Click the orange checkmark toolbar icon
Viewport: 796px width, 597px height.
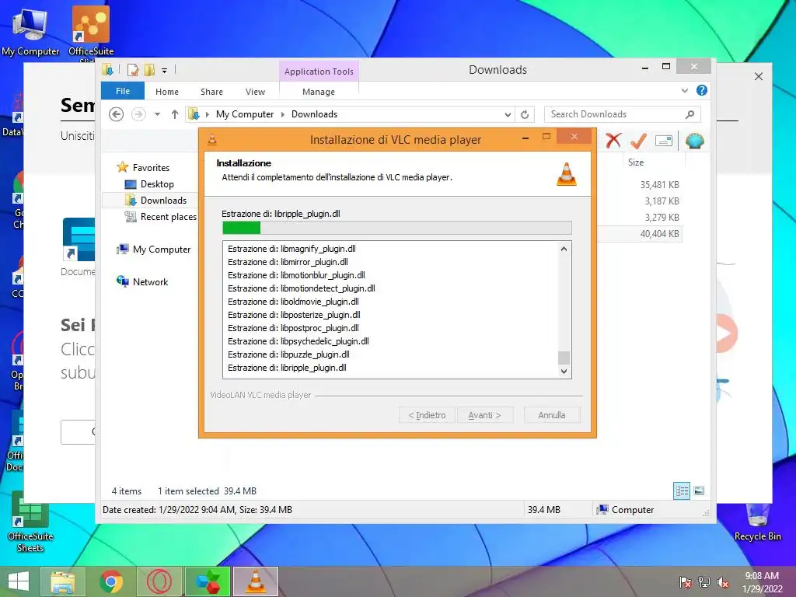coord(638,141)
